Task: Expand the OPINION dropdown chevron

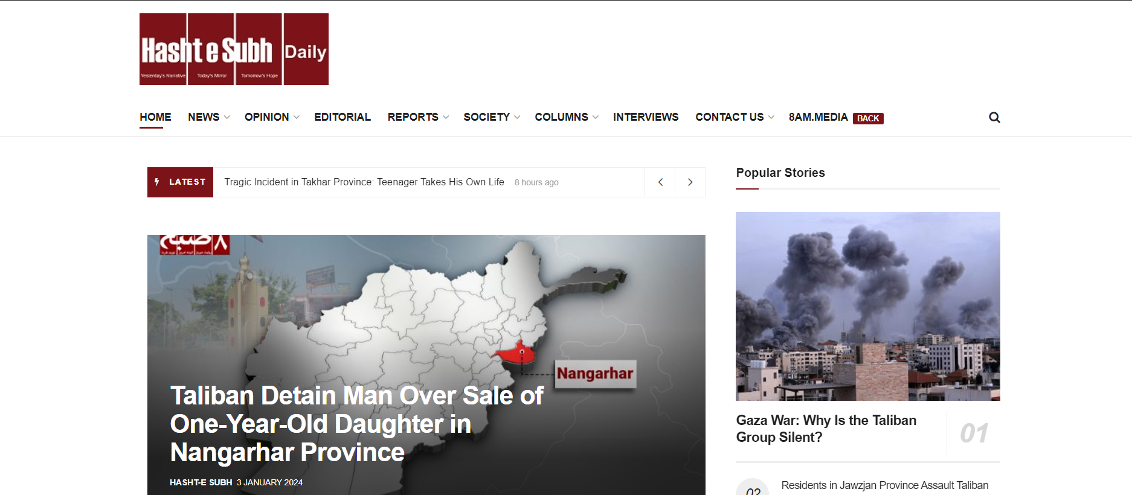Action: click(297, 118)
